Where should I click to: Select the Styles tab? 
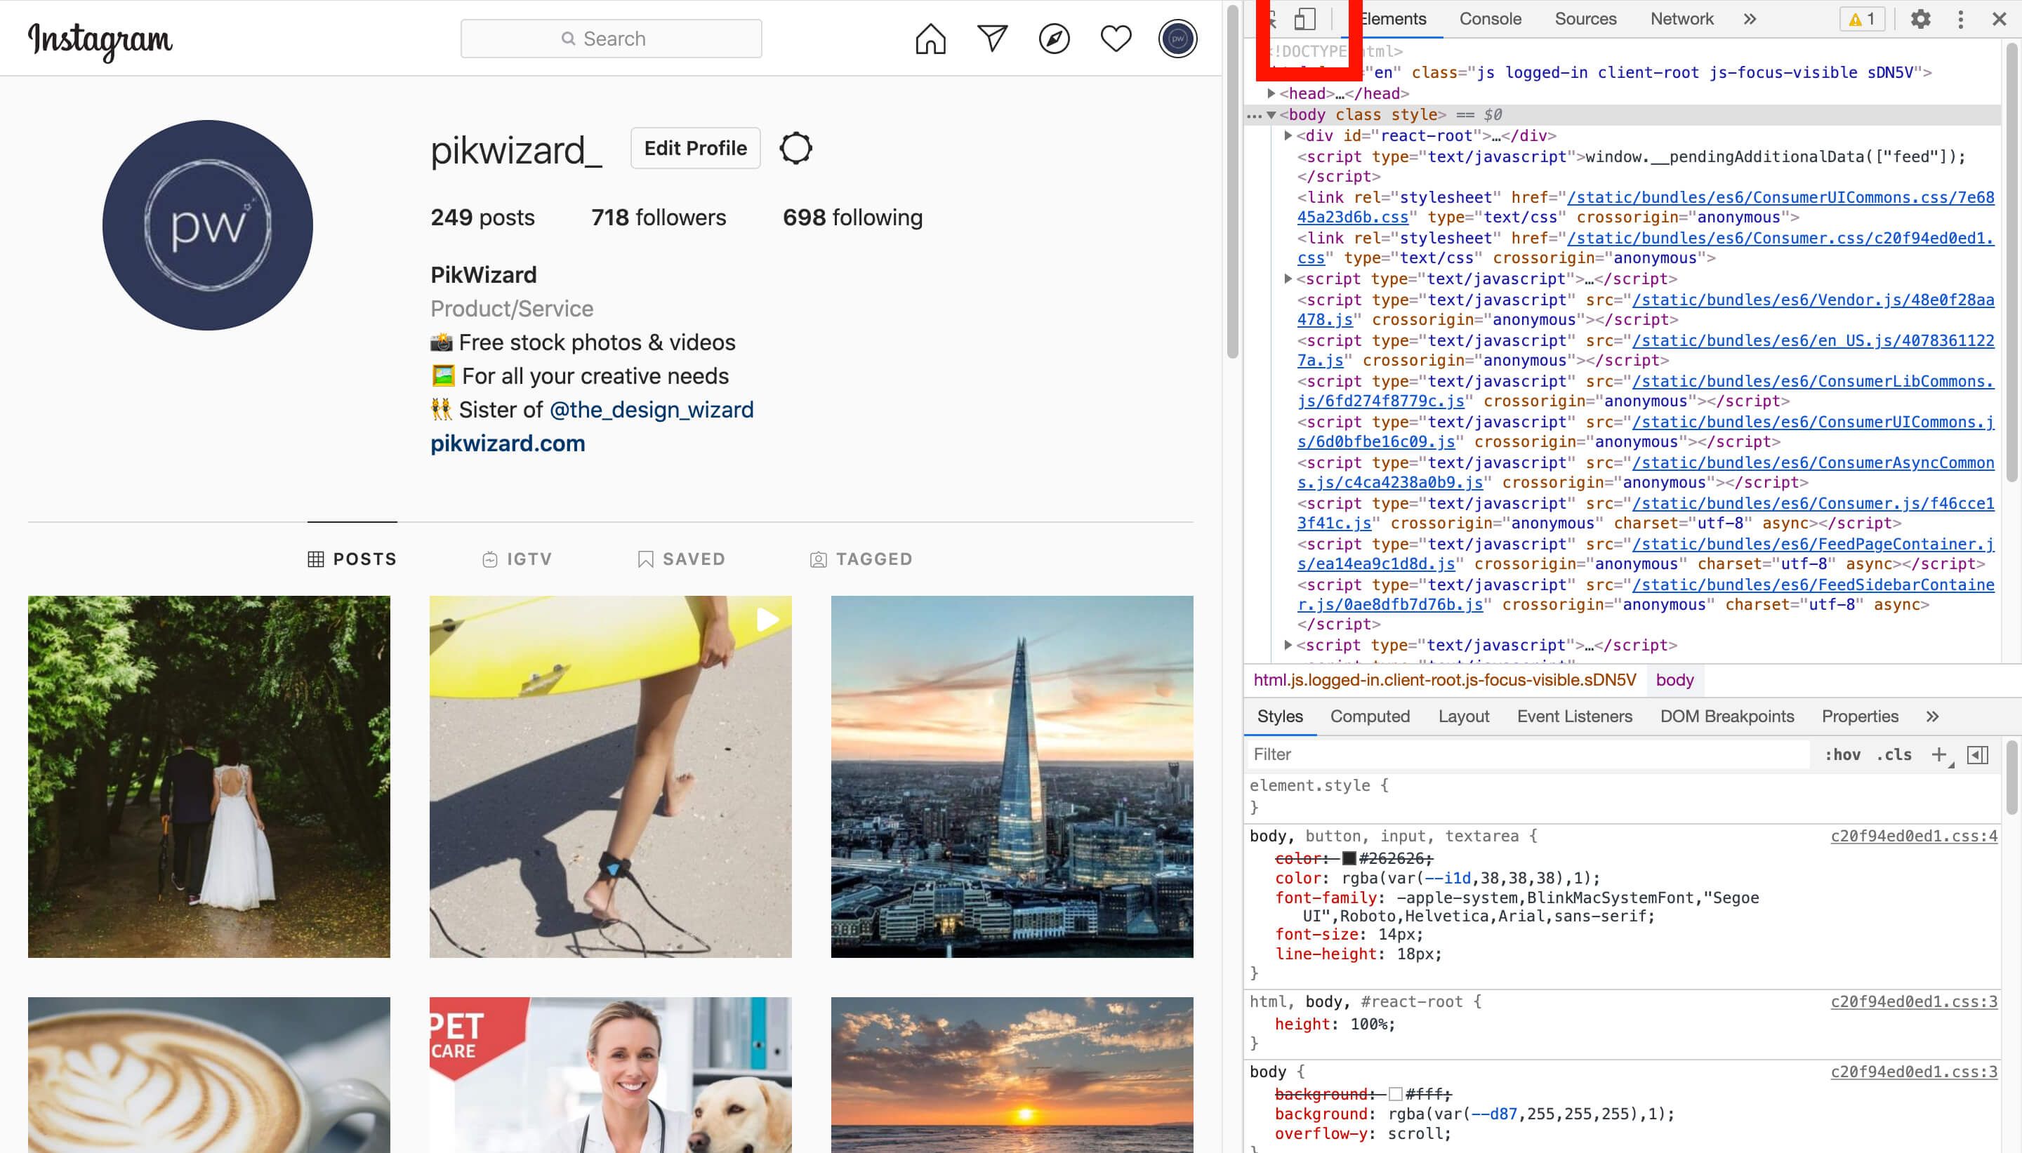tap(1279, 717)
